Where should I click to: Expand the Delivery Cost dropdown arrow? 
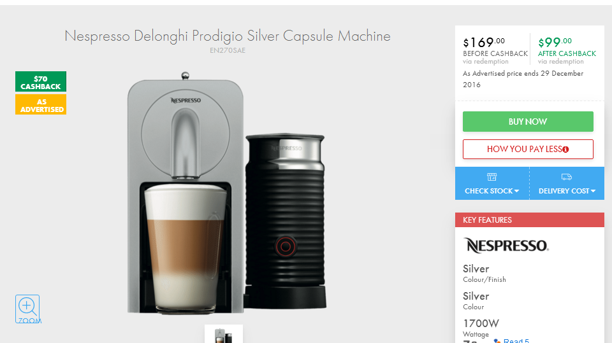click(x=594, y=191)
